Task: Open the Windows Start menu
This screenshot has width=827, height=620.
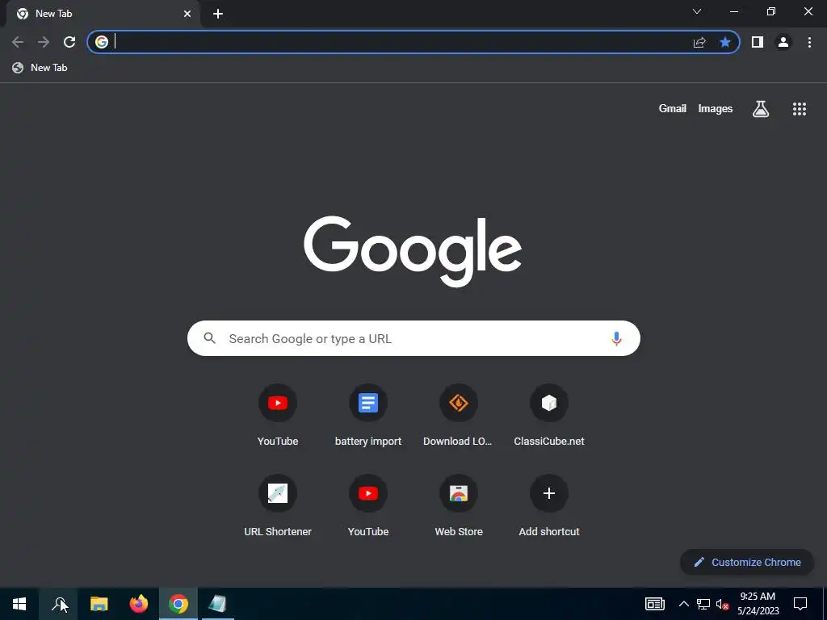Action: (x=19, y=604)
